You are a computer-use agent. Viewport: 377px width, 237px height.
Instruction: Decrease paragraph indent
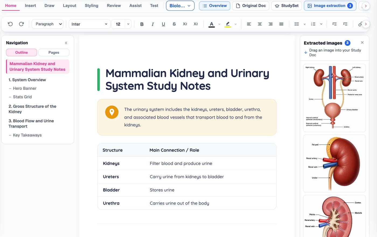coord(334,24)
